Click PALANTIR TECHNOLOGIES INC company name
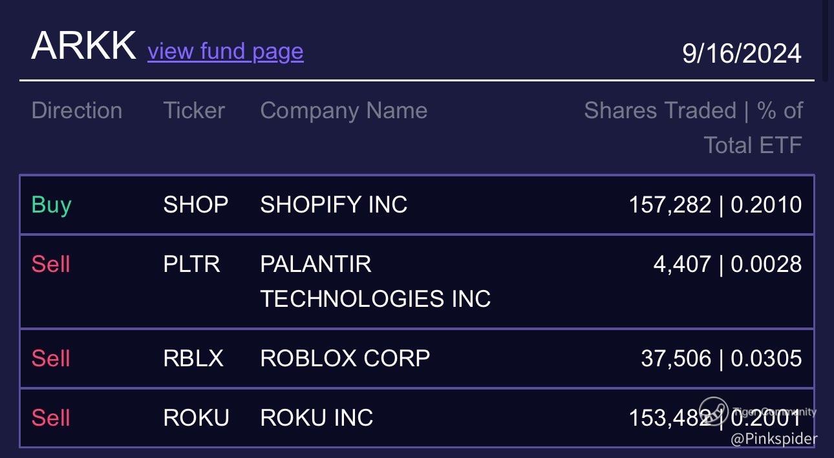Image resolution: width=834 pixels, height=458 pixels. [x=375, y=282]
